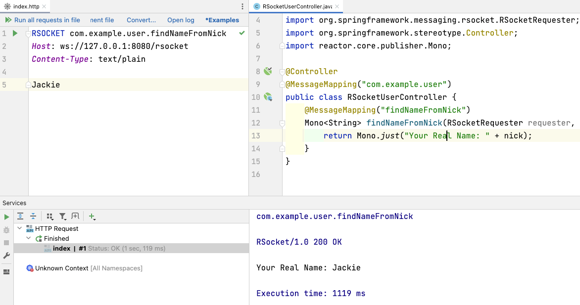
Task: Collapse the HTTP Request tree node
Action: pos(19,228)
